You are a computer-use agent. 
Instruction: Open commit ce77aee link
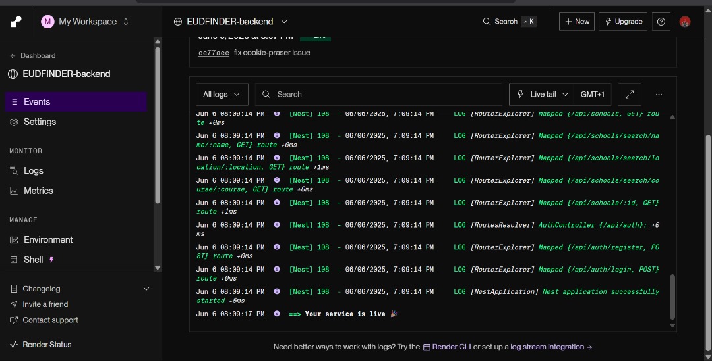[214, 53]
